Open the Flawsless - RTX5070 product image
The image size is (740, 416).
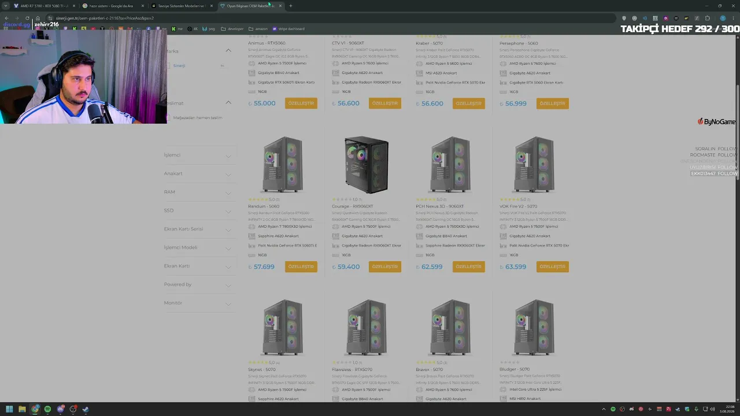coord(367,328)
